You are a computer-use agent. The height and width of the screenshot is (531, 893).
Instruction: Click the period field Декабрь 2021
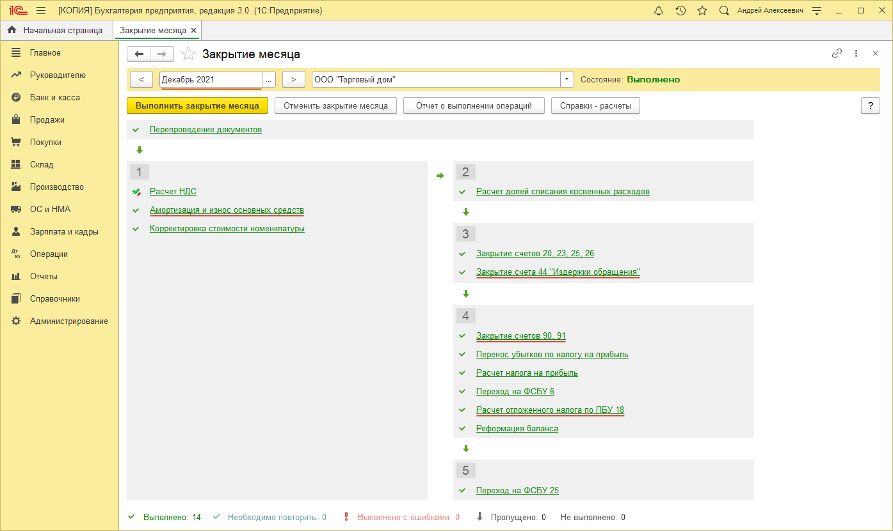[211, 79]
